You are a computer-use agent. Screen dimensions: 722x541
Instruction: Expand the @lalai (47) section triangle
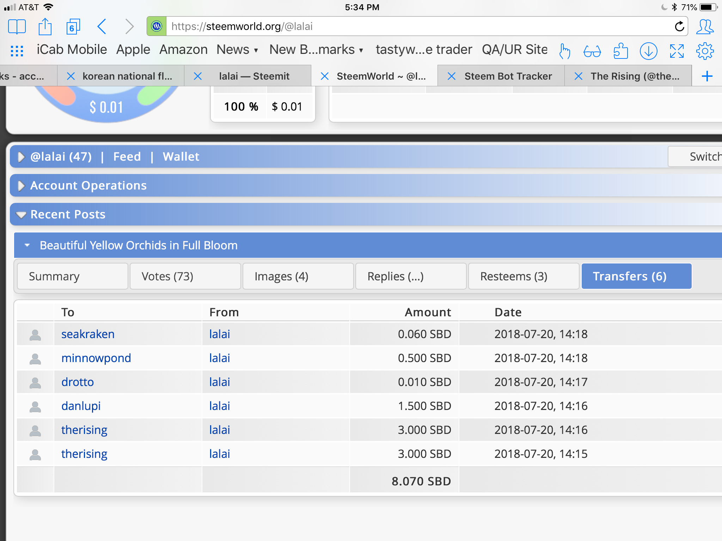[x=21, y=157]
